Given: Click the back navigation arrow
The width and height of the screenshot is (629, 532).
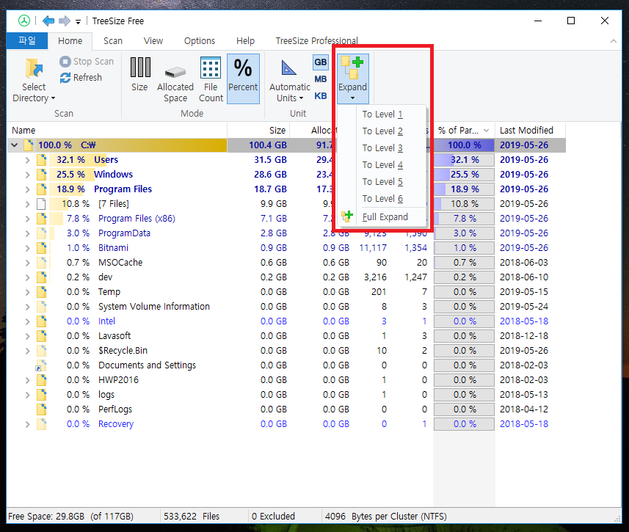Looking at the screenshot, I should (48, 21).
